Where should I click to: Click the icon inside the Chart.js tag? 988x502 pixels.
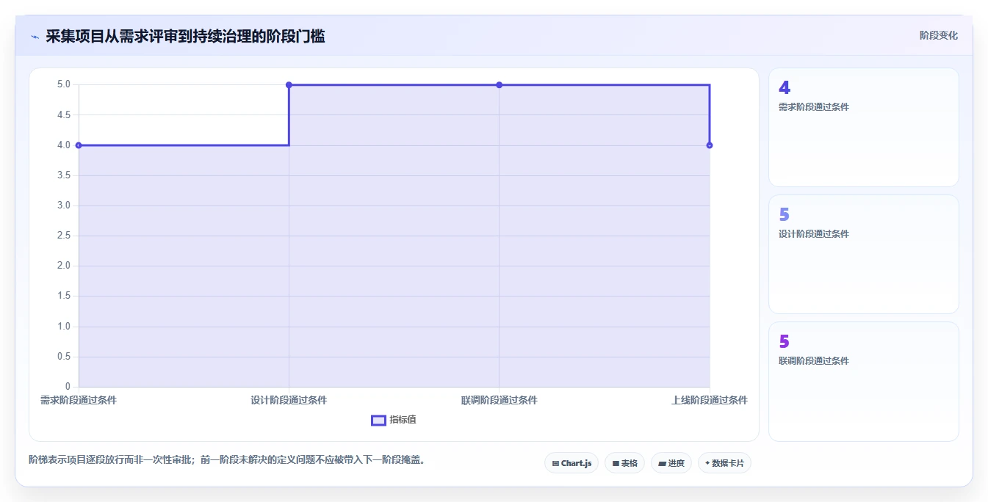[x=555, y=464]
